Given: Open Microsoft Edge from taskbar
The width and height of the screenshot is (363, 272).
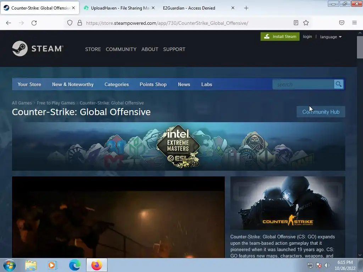Looking at the screenshot, I should (x=74, y=265).
